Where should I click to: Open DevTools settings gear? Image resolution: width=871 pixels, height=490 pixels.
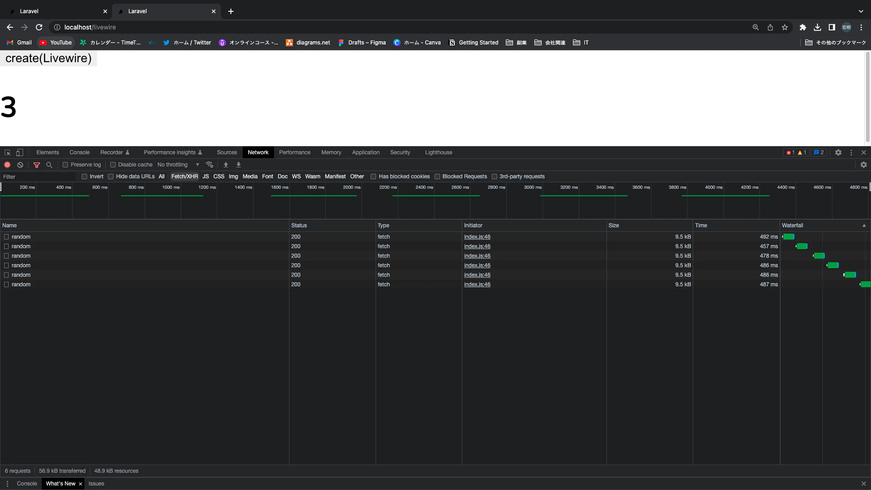(838, 152)
